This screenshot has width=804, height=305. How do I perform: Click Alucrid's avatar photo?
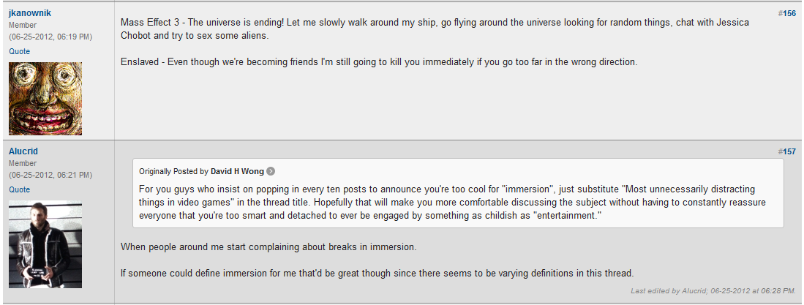point(45,234)
